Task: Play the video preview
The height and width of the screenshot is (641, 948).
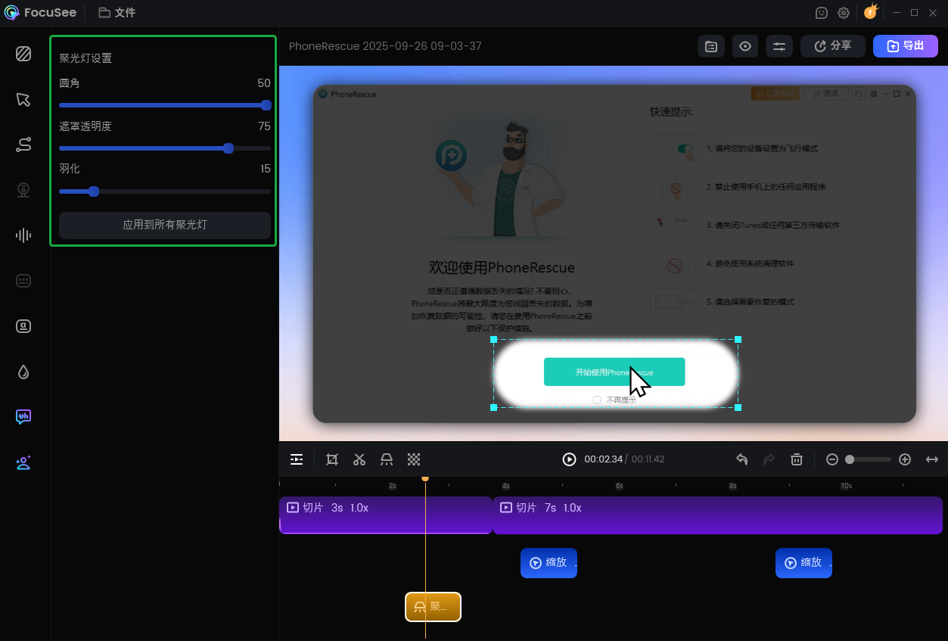Action: point(569,459)
